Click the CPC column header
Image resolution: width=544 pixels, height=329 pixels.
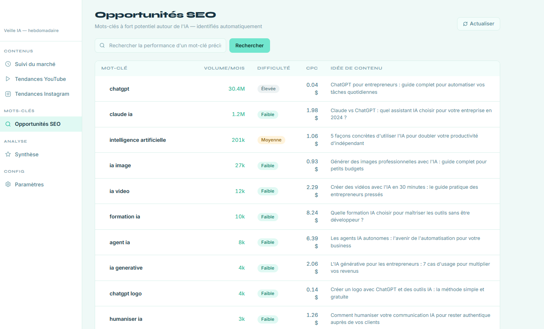pos(312,68)
